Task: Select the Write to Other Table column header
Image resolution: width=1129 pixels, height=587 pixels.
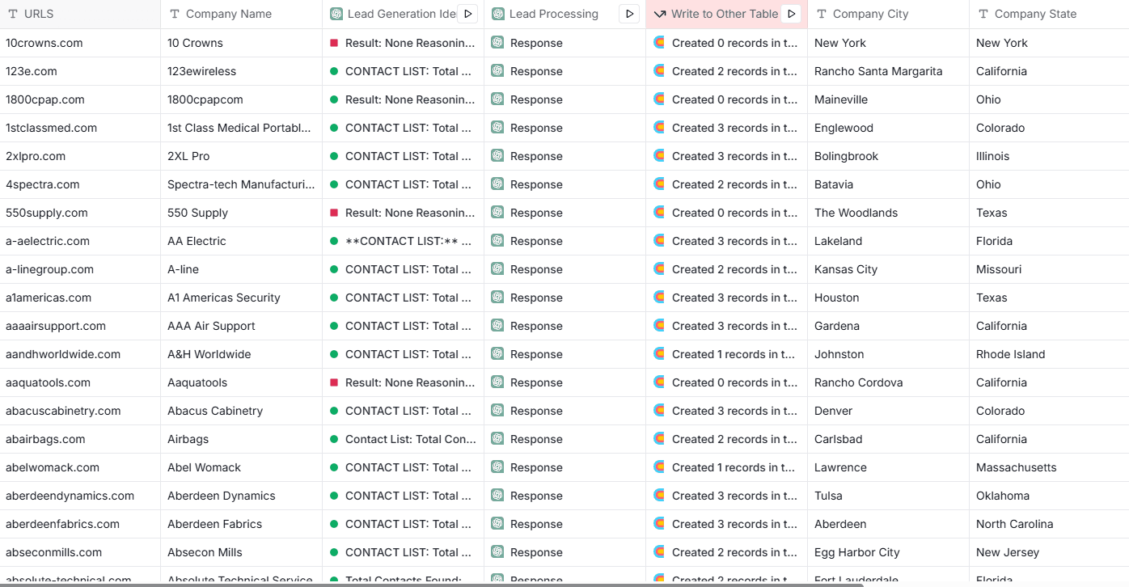Action: click(727, 14)
